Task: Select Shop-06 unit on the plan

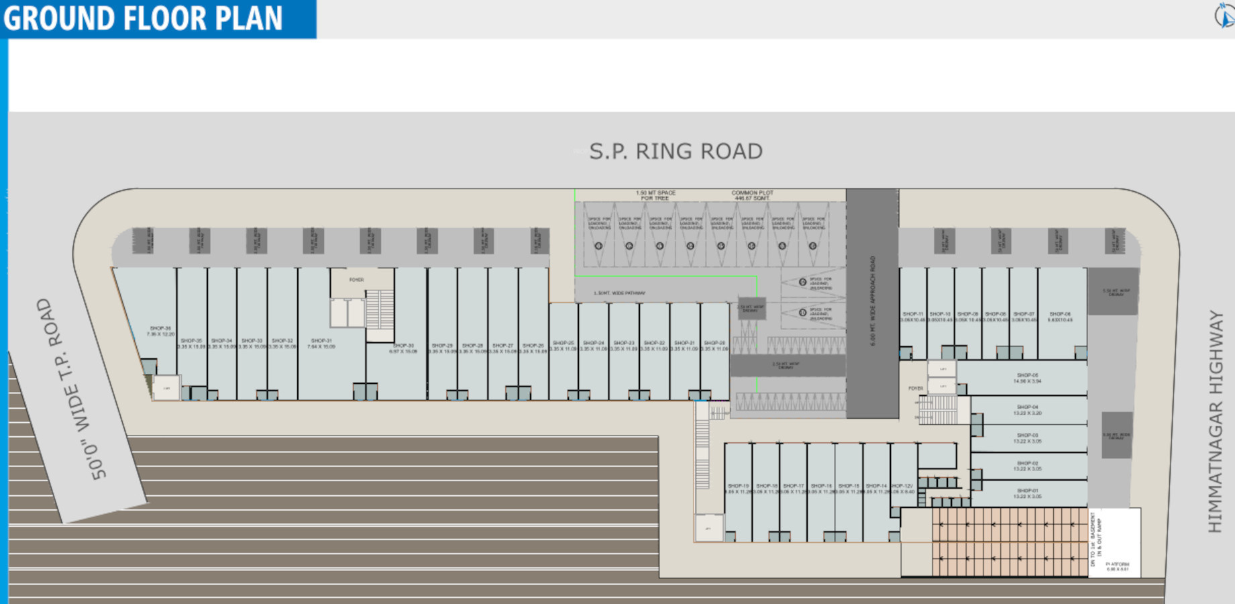Action: pos(1060,317)
